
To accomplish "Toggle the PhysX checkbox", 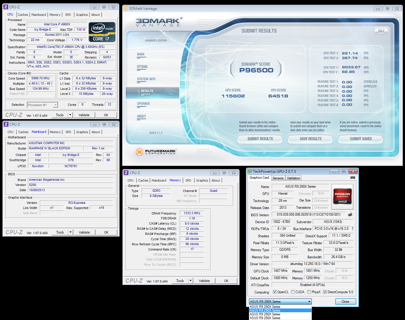I will (309, 292).
